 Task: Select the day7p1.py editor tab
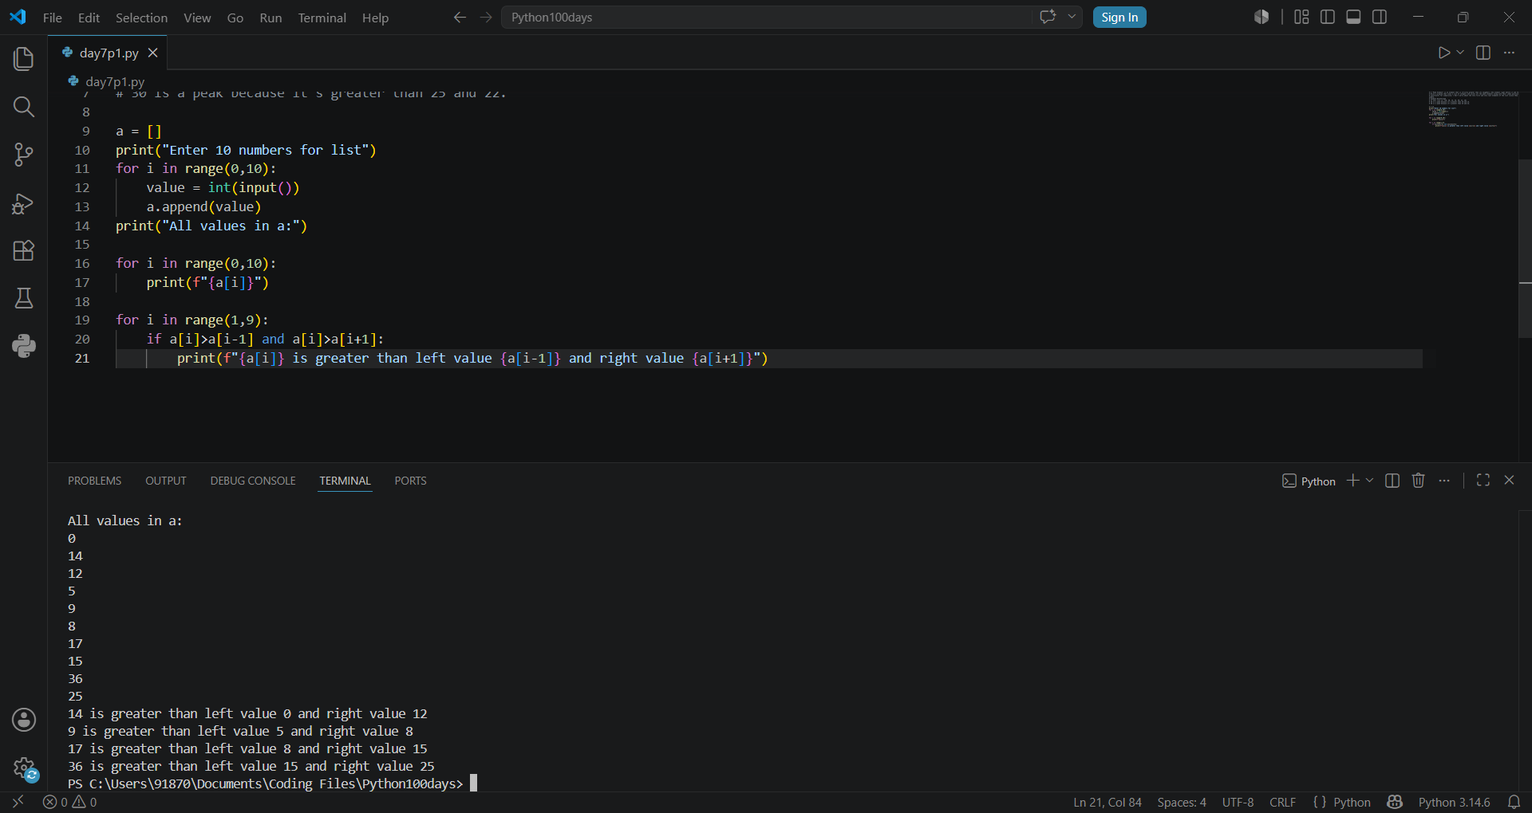click(109, 53)
